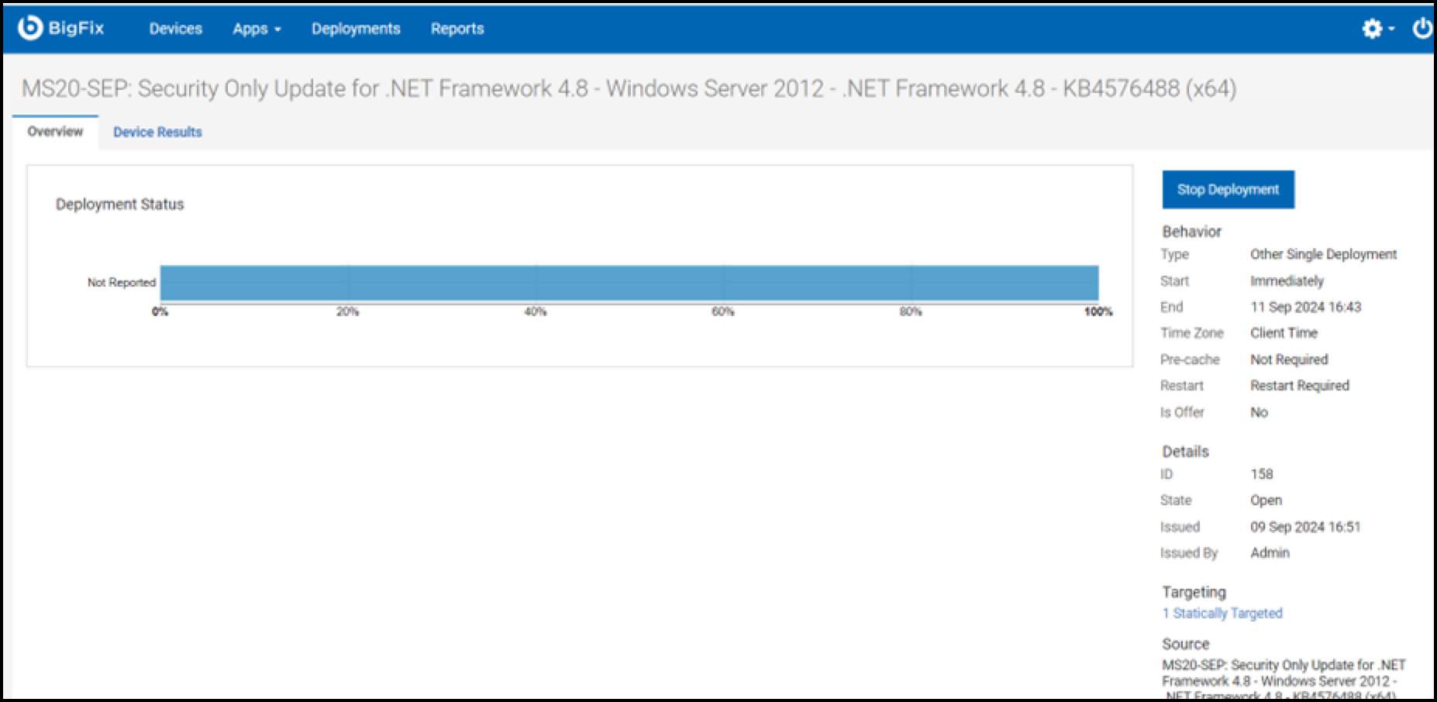This screenshot has width=1437, height=702.
Task: Click the Not Reported chart label
Action: pos(121,283)
